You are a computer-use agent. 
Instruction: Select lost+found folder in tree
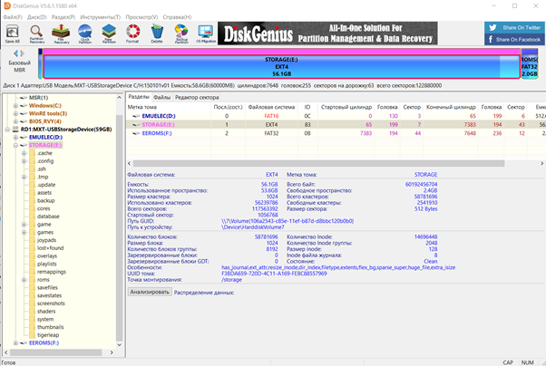coord(50,248)
